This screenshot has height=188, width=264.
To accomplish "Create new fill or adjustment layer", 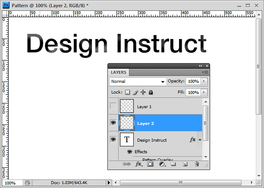I will [x=162, y=164].
